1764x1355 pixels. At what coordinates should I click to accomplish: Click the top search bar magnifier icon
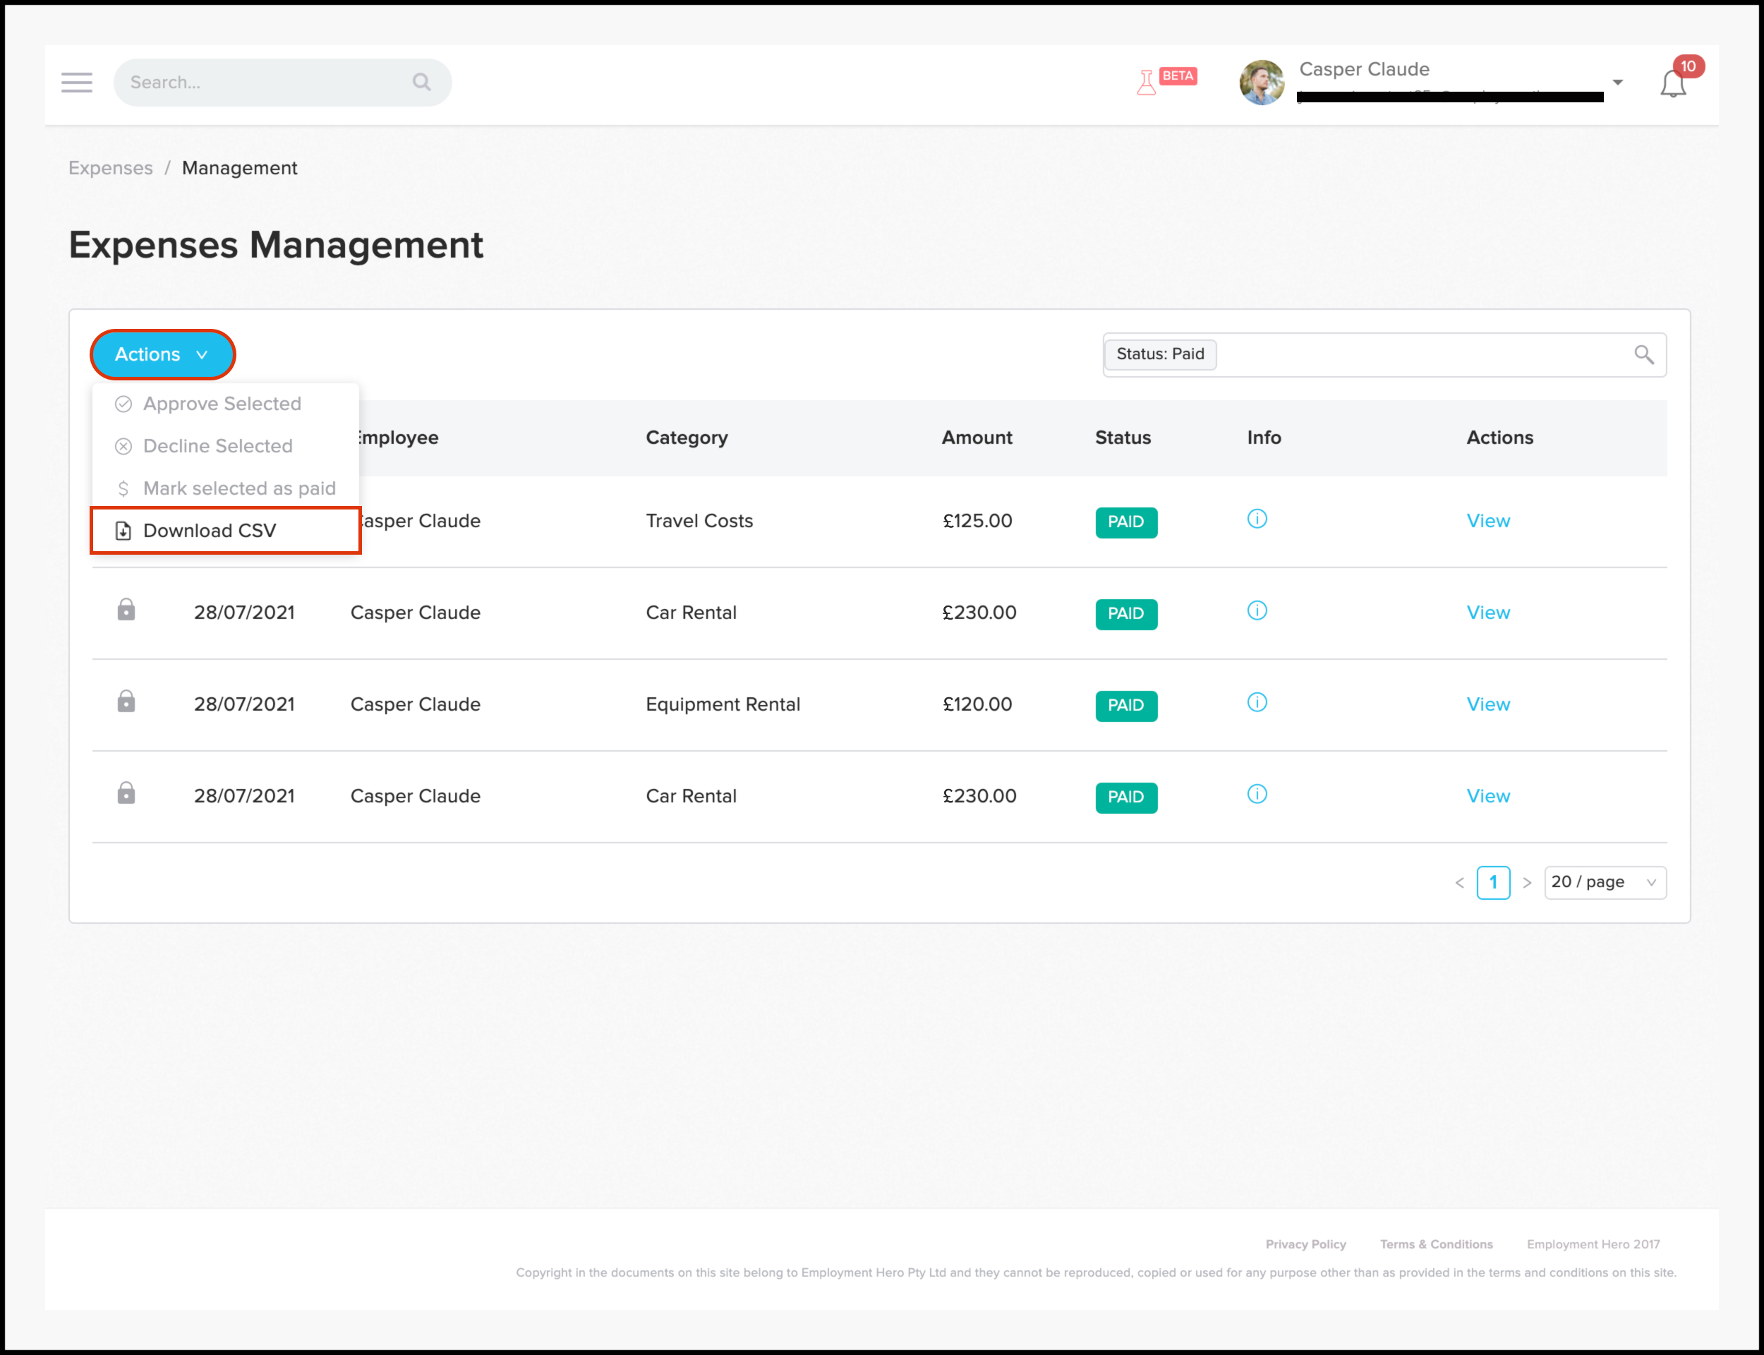click(421, 83)
